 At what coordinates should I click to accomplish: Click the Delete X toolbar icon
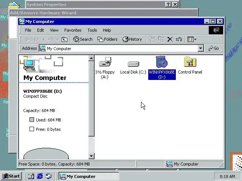170,39
